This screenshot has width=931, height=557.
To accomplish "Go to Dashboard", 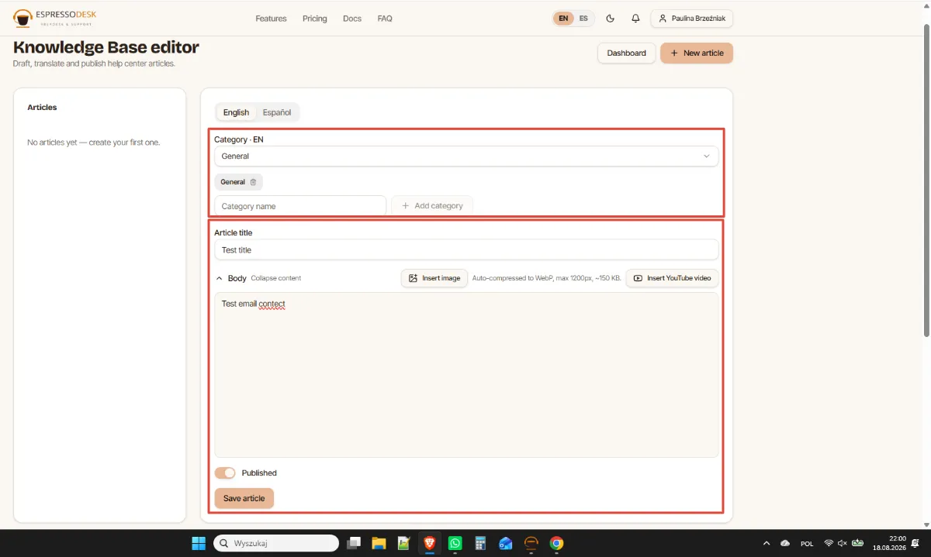I will tap(626, 53).
